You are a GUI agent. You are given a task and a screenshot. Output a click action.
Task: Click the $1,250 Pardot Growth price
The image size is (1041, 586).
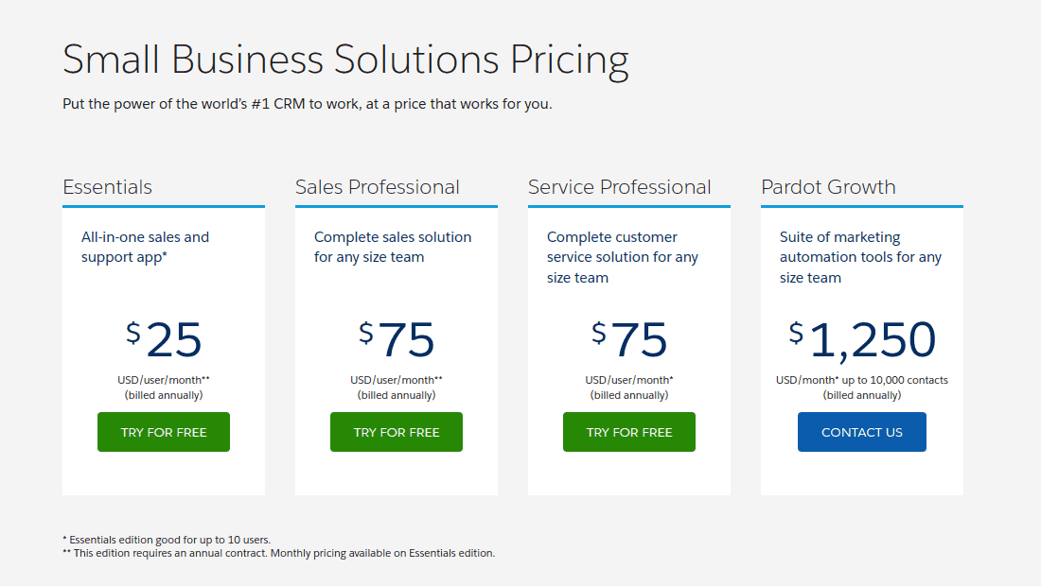point(862,340)
